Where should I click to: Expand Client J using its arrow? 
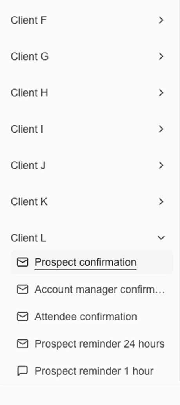(x=161, y=165)
